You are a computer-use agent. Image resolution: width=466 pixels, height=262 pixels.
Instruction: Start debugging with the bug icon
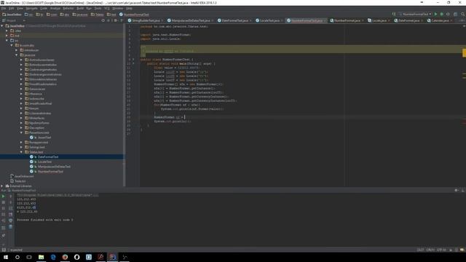click(442, 14)
